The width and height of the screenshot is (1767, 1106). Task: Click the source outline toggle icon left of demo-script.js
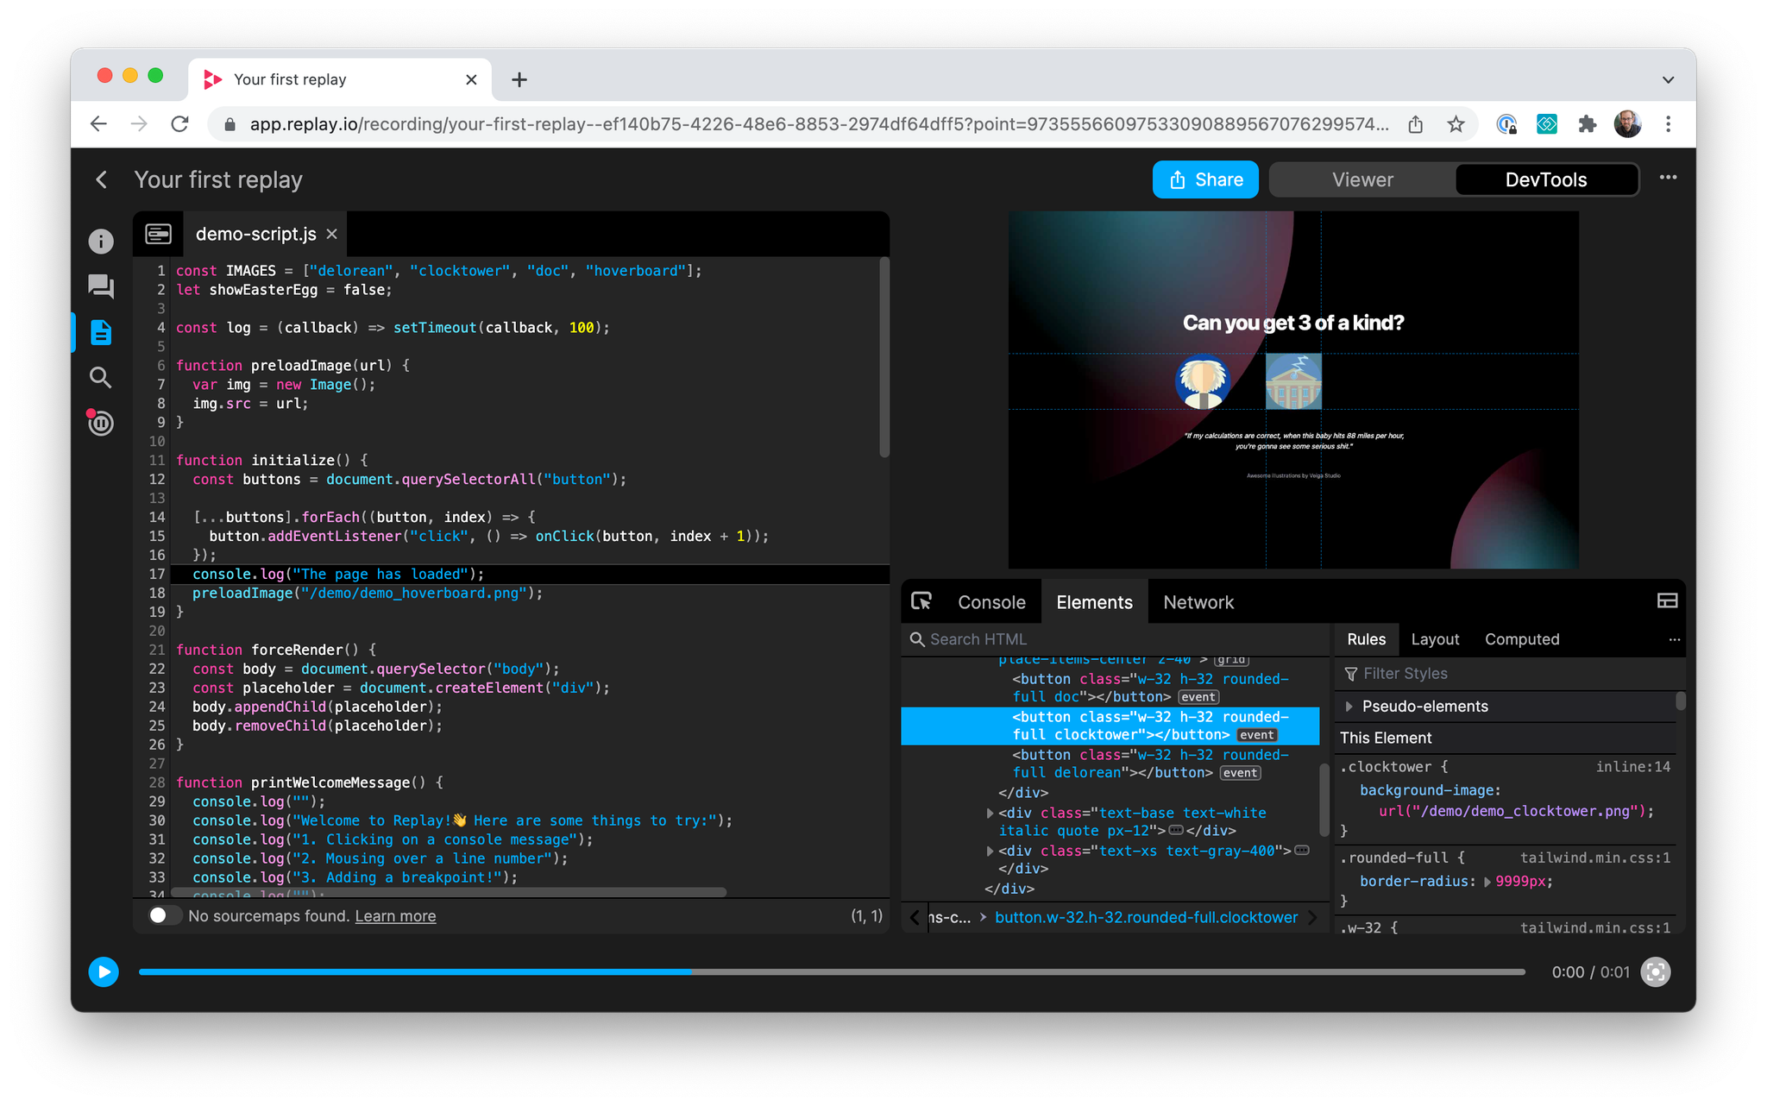pos(158,234)
